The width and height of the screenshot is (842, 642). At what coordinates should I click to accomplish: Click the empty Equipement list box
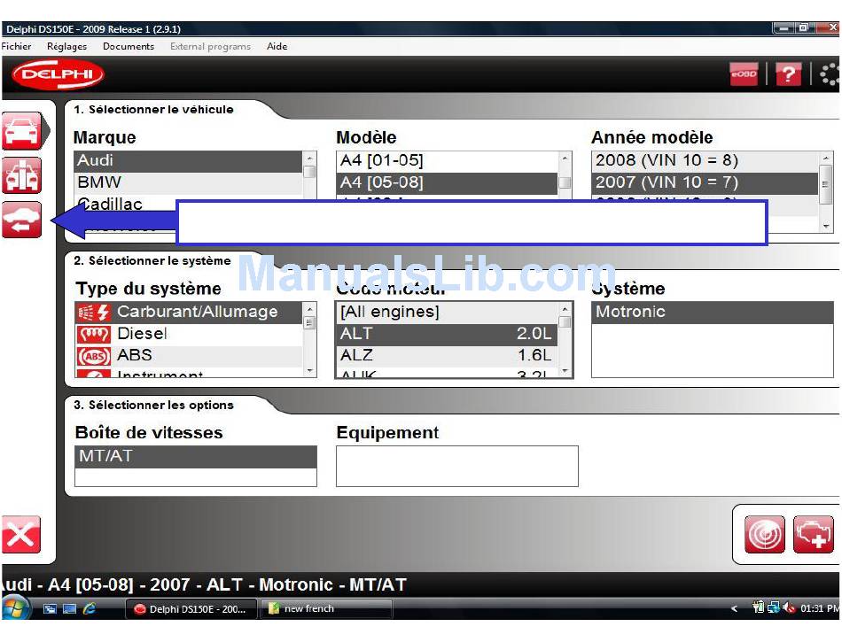click(x=457, y=466)
